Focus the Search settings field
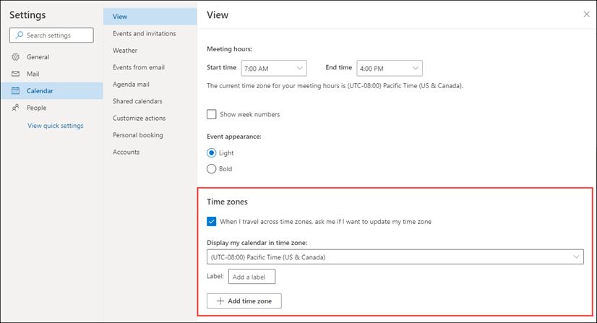 tap(51, 35)
